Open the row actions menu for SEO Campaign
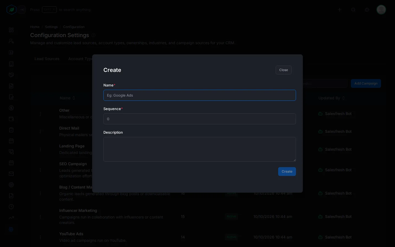The image size is (395, 247). (40, 170)
